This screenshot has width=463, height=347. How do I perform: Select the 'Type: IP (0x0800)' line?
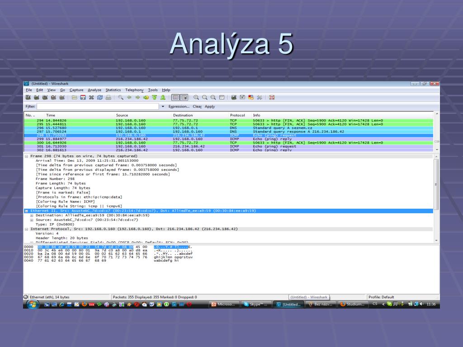[55, 225]
